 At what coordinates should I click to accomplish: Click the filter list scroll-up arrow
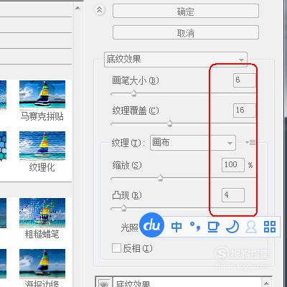click(77, 9)
